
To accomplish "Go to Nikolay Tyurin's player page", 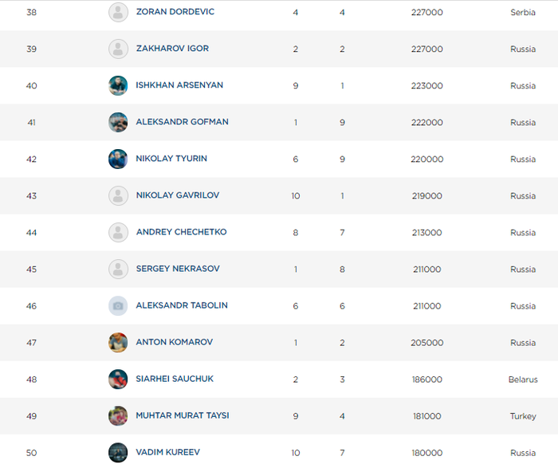I will [x=171, y=159].
